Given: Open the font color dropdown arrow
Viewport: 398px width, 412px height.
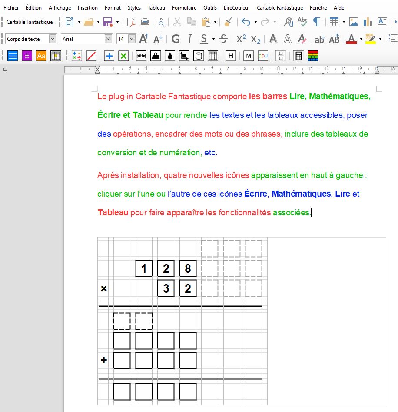Looking at the screenshot, I should 361,39.
